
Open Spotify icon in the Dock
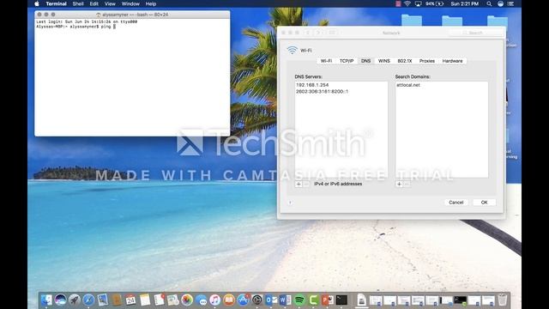click(299, 300)
